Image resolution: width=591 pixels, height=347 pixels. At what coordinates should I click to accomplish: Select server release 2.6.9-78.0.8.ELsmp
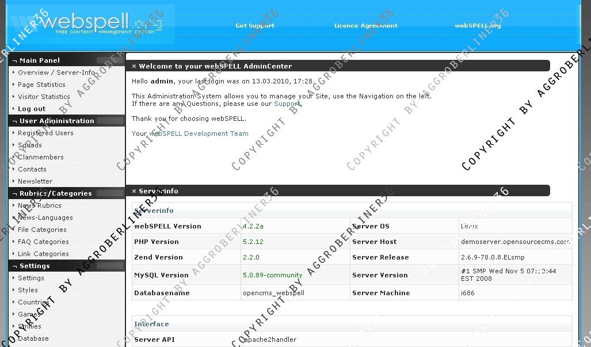pyautogui.click(x=493, y=257)
